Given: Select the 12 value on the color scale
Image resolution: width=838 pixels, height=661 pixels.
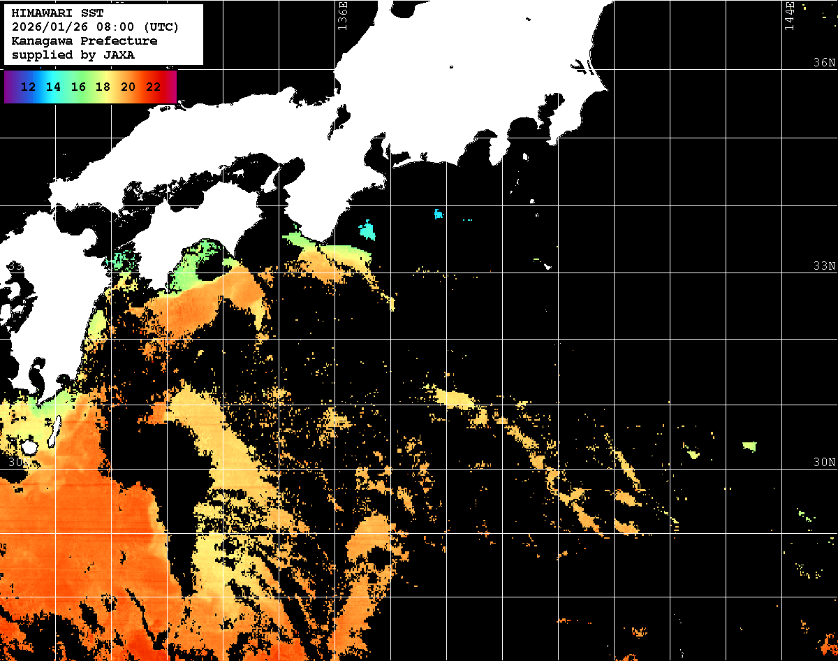Looking at the screenshot, I should [29, 87].
